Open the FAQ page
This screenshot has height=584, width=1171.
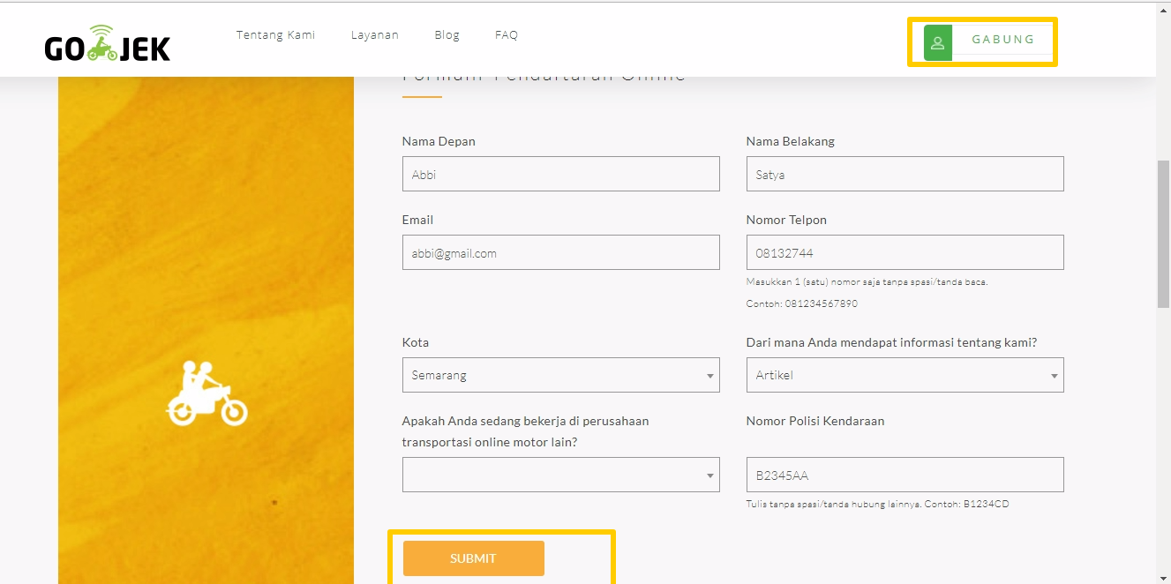coord(506,34)
